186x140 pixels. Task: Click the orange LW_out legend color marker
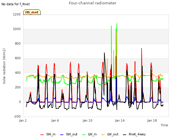click(103, 135)
